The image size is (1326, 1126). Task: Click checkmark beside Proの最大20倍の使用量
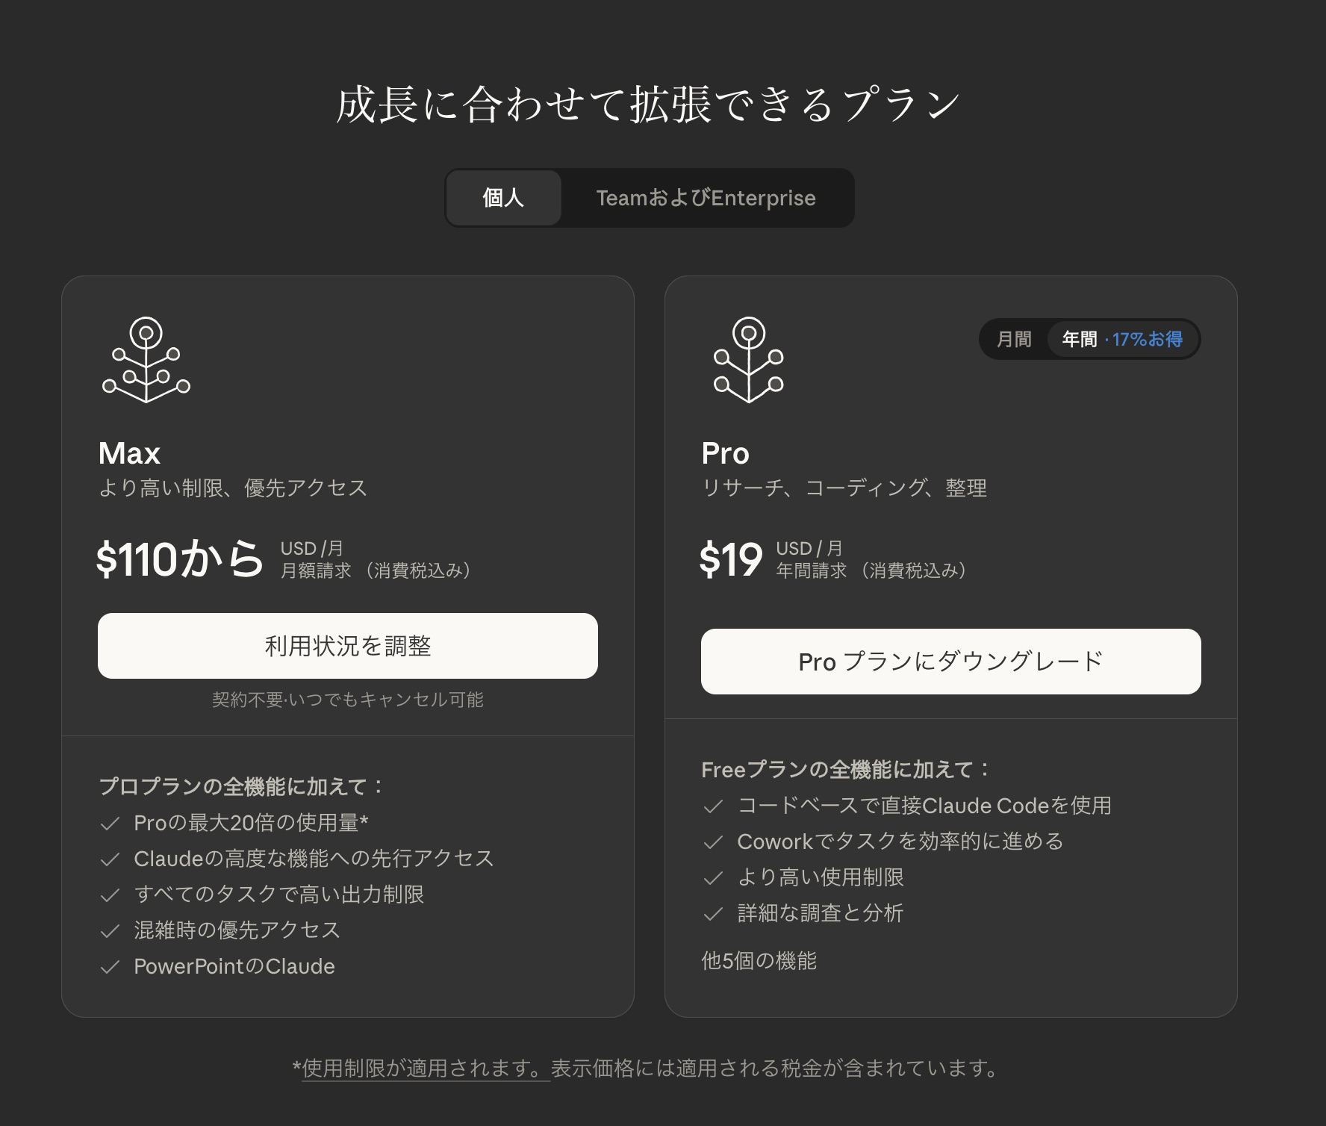click(110, 824)
